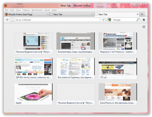Toggle the new tab grid view icon
The height and width of the screenshot is (117, 152).
(144, 27)
